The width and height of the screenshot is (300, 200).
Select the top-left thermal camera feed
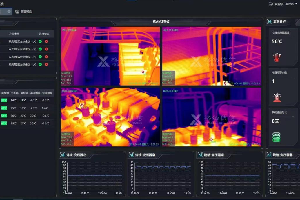pyautogui.click(x=110, y=56)
